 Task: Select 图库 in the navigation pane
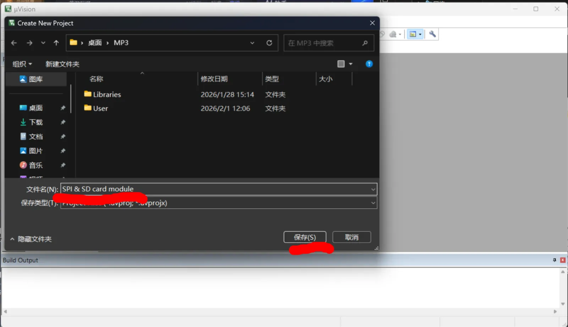[x=36, y=79]
